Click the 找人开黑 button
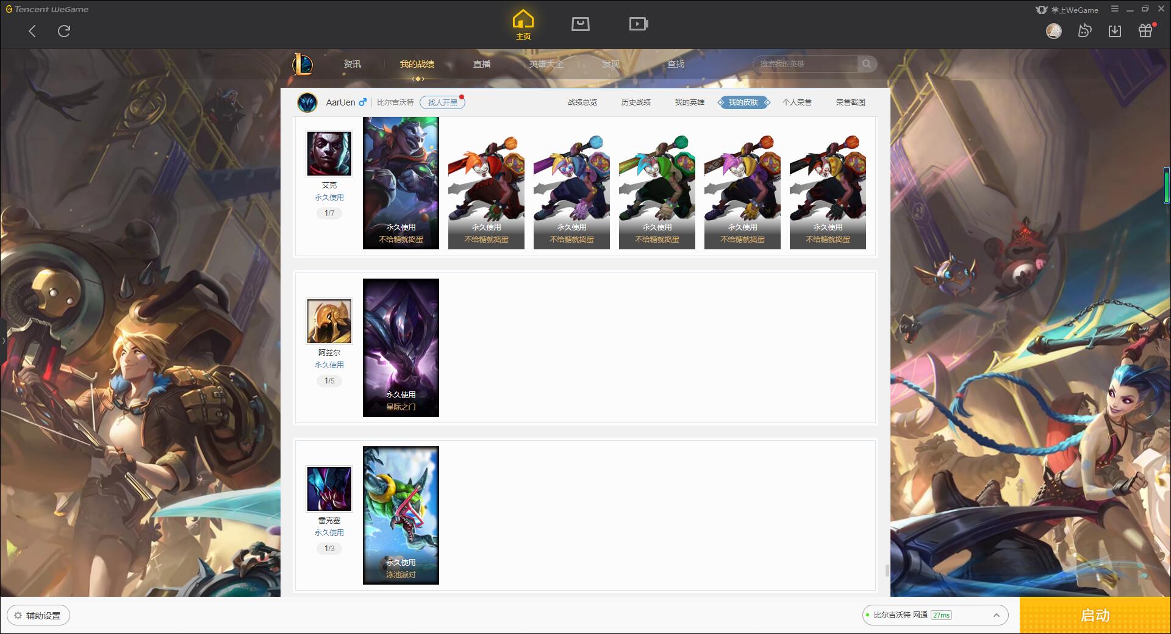This screenshot has width=1171, height=634. 443,102
